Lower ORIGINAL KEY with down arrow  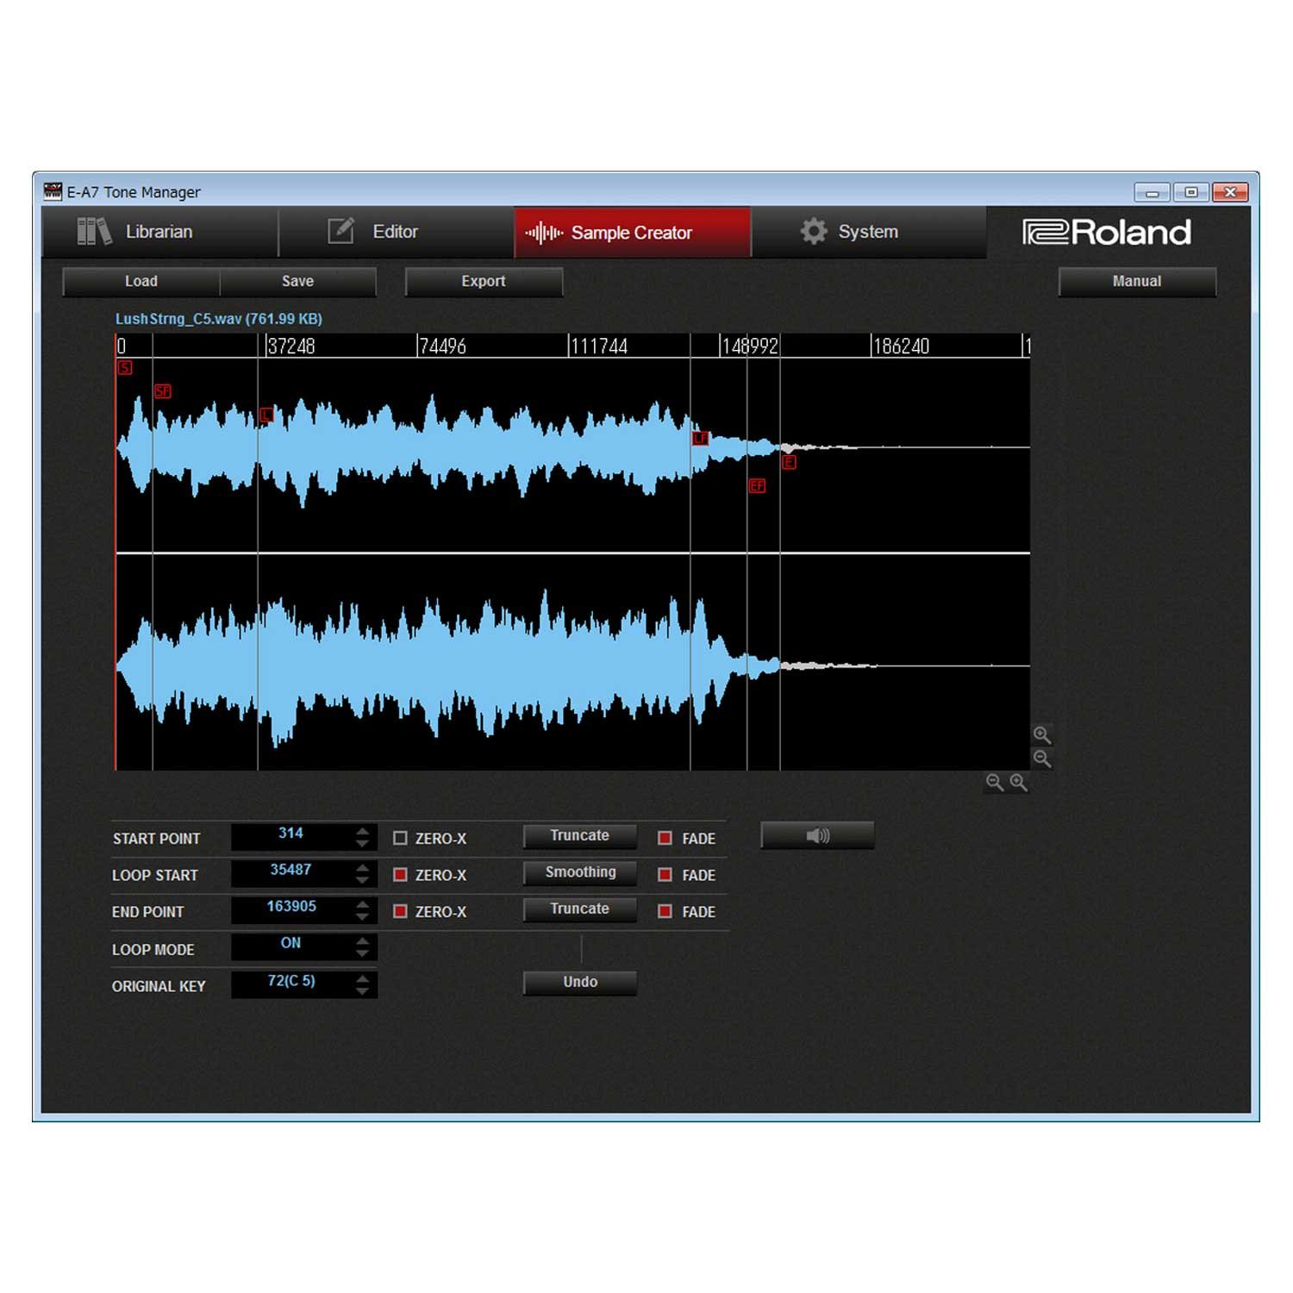363,992
